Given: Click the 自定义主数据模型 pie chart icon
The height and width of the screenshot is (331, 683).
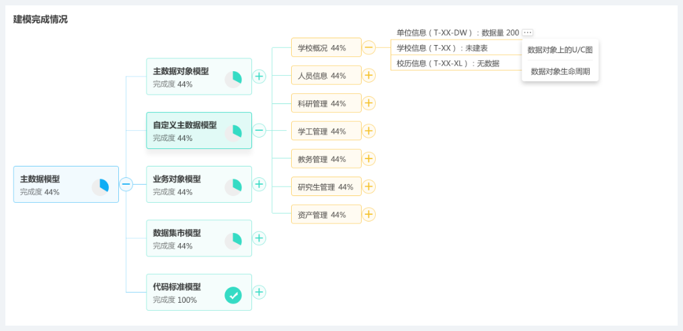Looking at the screenshot, I should 233,134.
